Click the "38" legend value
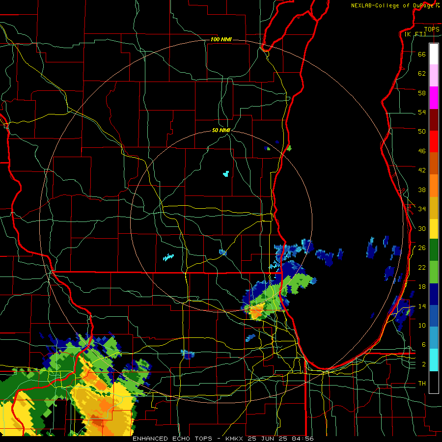442x442 pixels. click(422, 190)
